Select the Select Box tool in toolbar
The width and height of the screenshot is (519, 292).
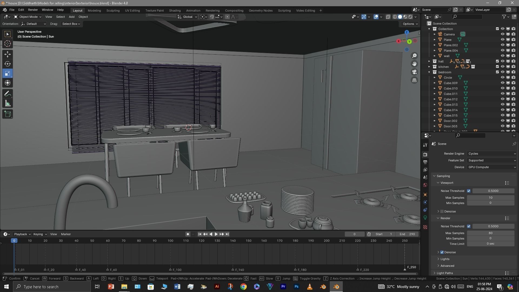pos(8,34)
